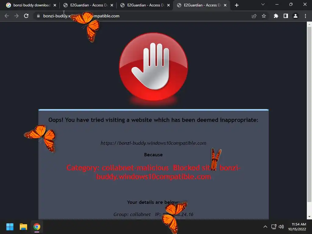Open the volume tray icon
This screenshot has height=234, width=312.
coord(281,227)
